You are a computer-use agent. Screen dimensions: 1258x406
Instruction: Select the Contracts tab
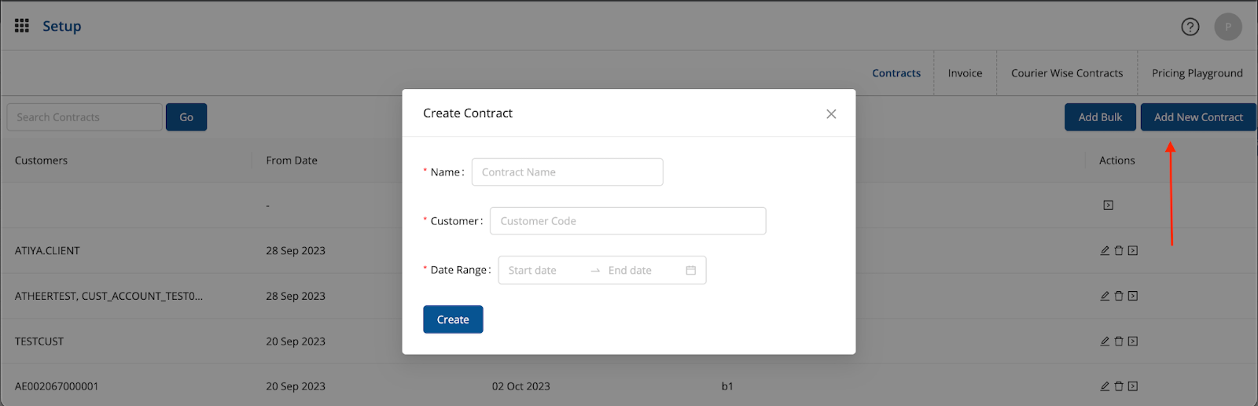coord(896,73)
